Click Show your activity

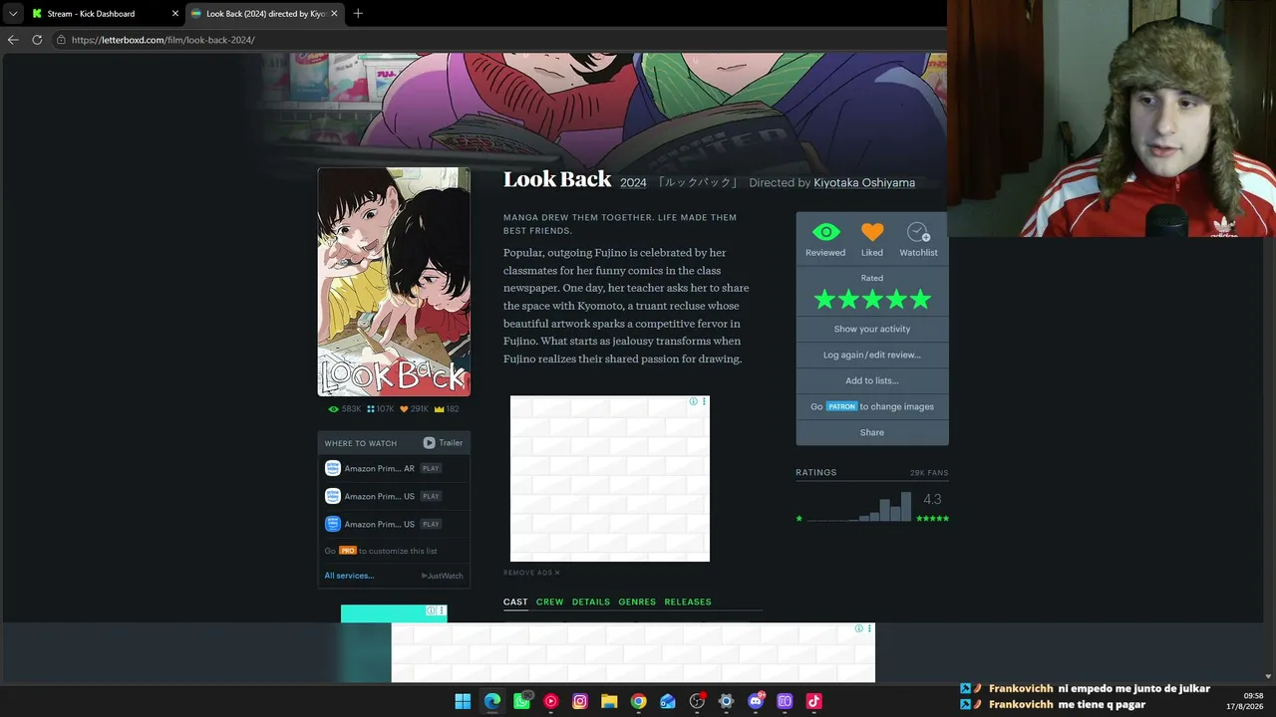[x=872, y=329]
